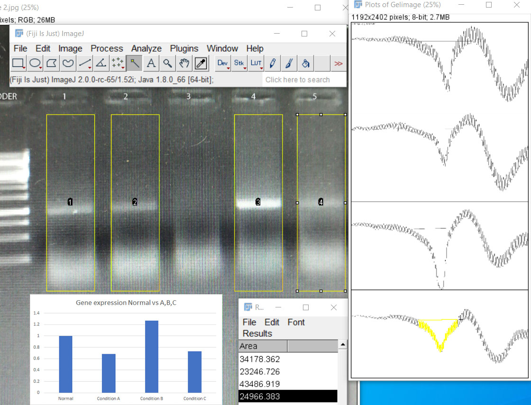Click the Results table scroll up arrow

(x=343, y=344)
